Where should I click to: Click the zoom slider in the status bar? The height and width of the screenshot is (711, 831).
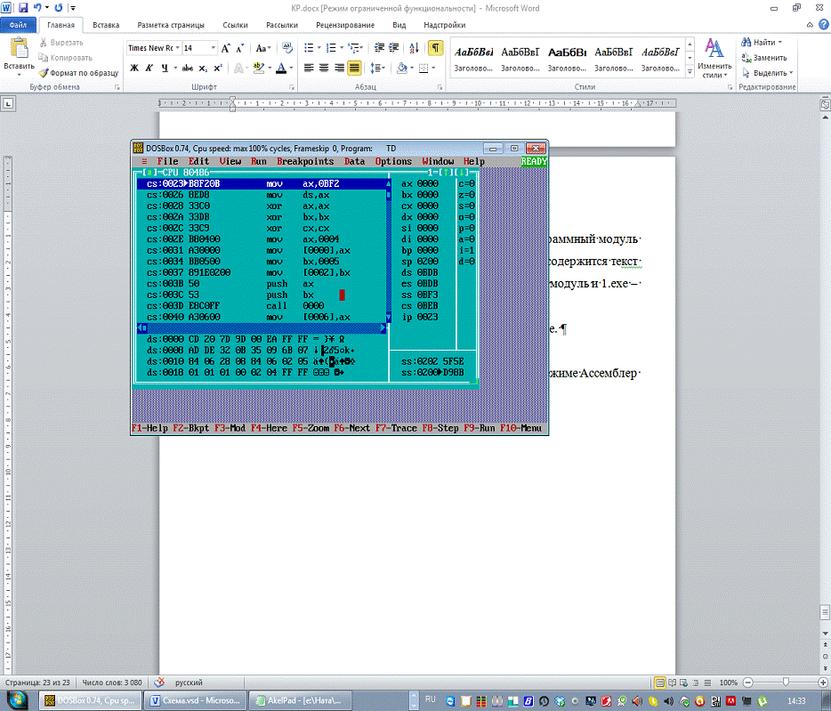pos(785,683)
